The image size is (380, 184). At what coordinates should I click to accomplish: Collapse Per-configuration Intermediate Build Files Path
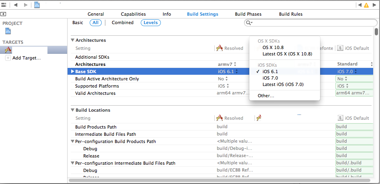tap(72, 163)
